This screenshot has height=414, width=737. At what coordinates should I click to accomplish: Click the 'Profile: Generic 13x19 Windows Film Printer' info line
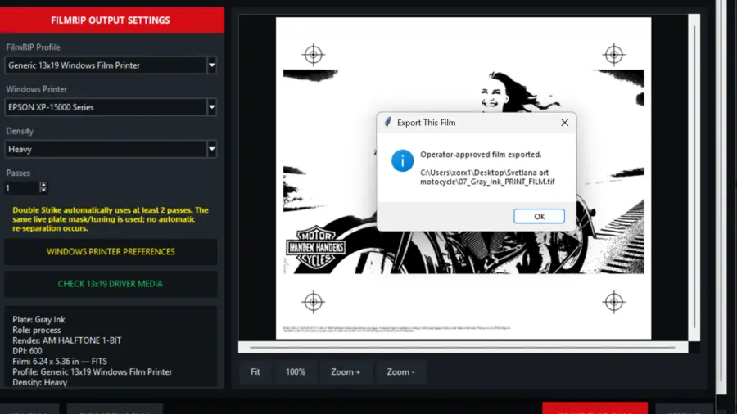click(x=92, y=371)
